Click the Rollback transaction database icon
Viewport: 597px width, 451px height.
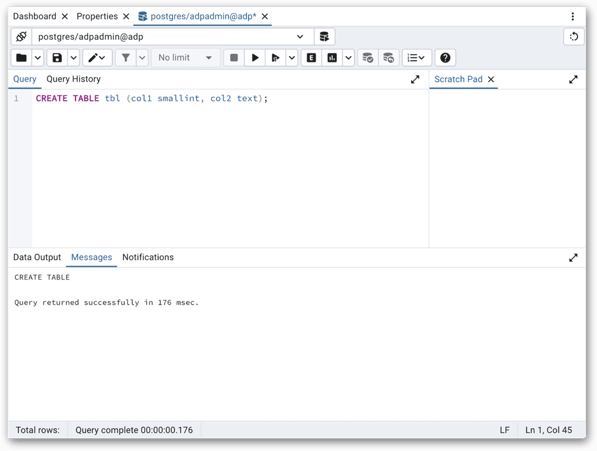coord(388,58)
